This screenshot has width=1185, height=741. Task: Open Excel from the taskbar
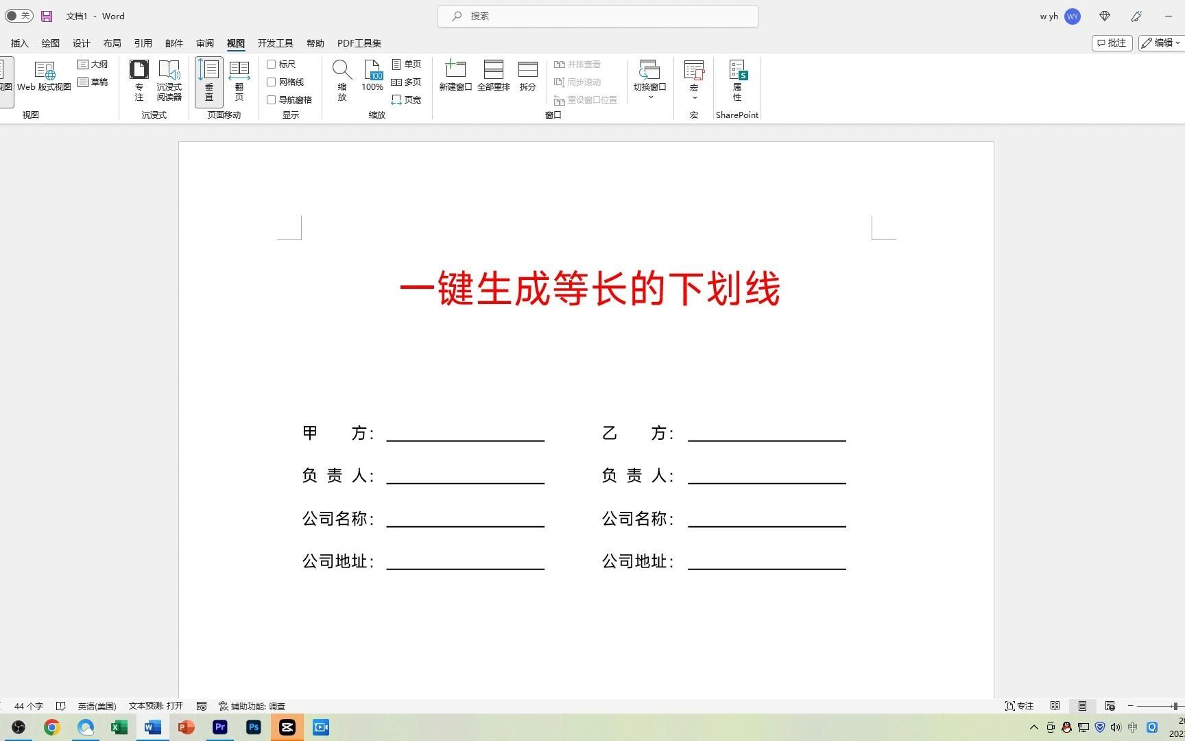(x=119, y=727)
